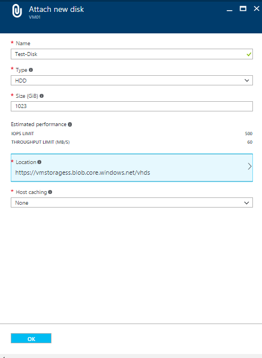
Task: Open the Host caching dropdown showing None
Action: click(x=132, y=202)
